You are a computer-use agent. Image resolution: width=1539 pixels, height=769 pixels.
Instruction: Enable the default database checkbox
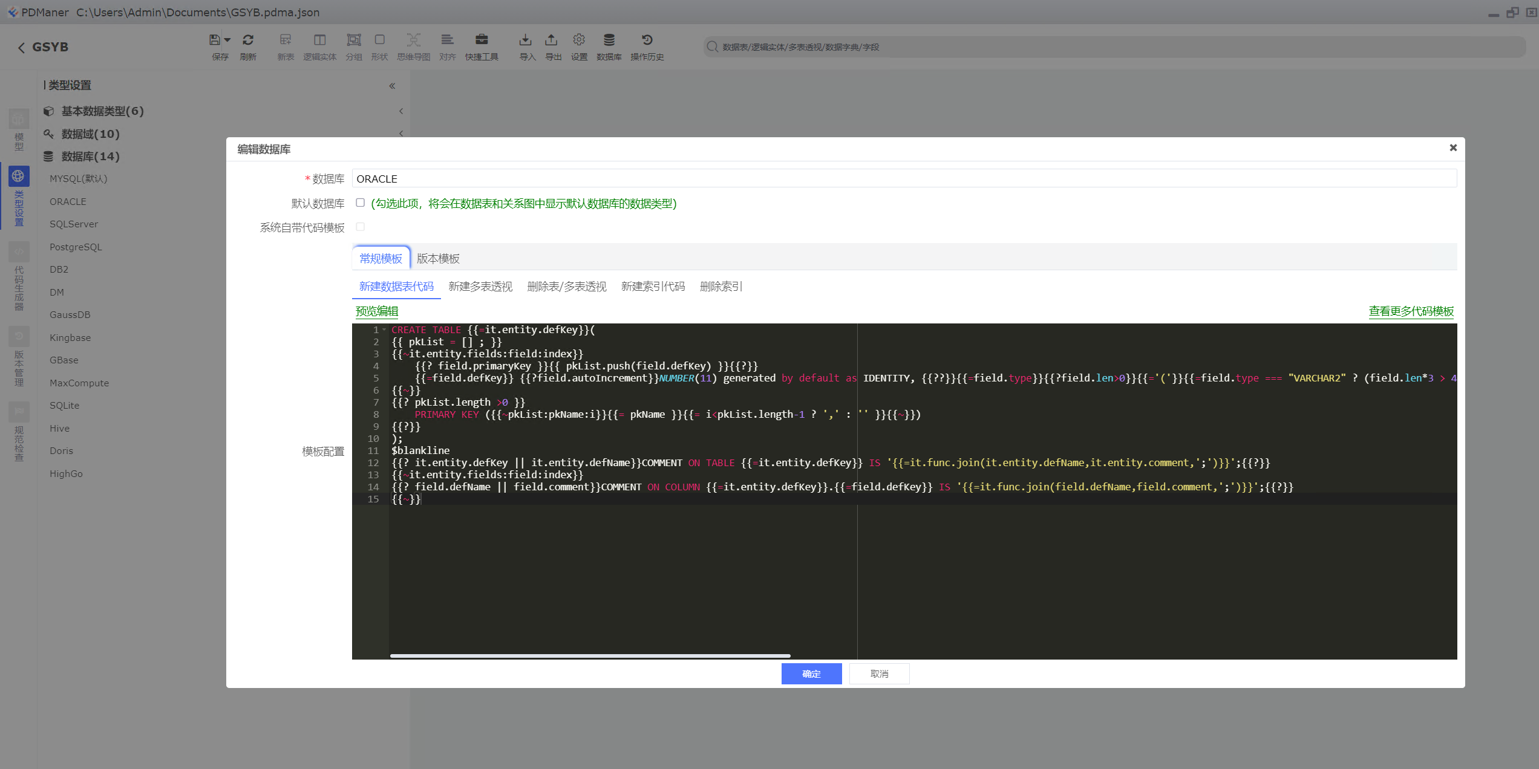point(361,203)
